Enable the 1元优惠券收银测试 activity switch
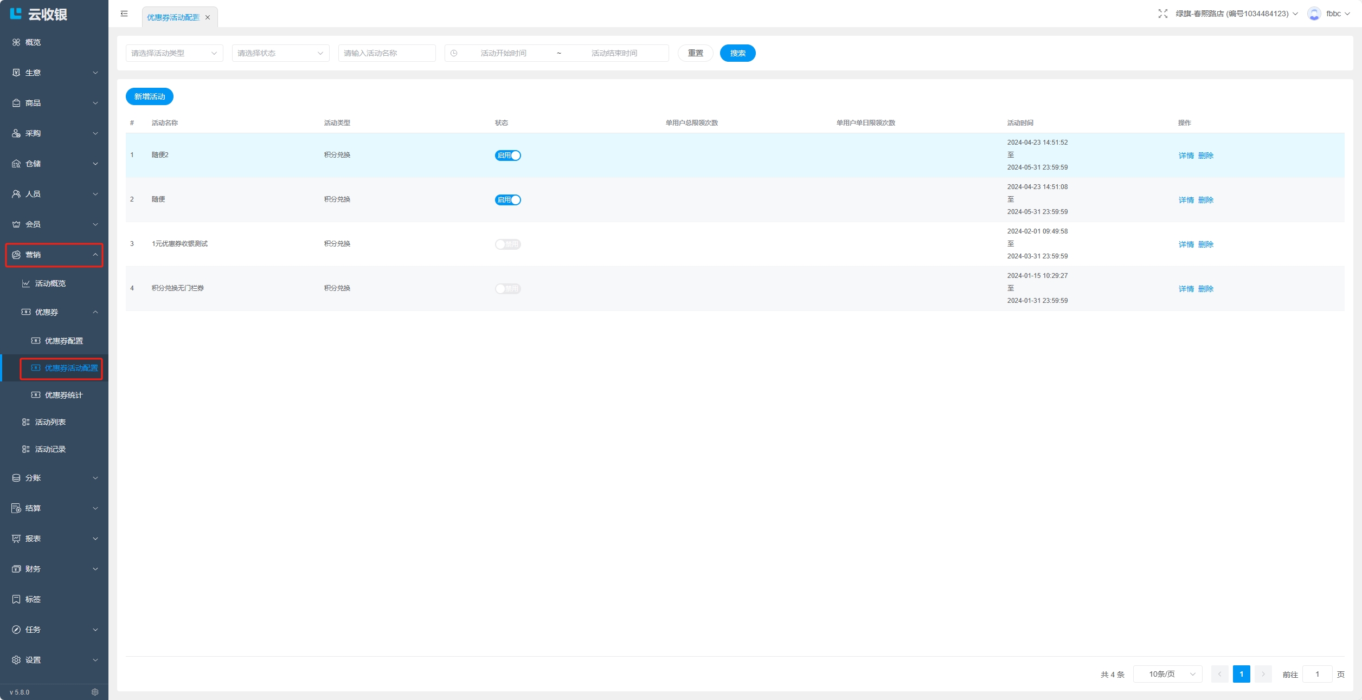1362x700 pixels. (507, 244)
